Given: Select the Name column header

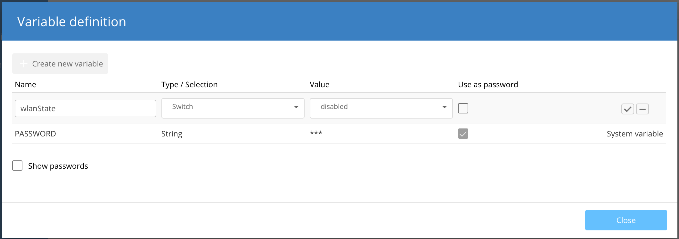Looking at the screenshot, I should coord(26,85).
